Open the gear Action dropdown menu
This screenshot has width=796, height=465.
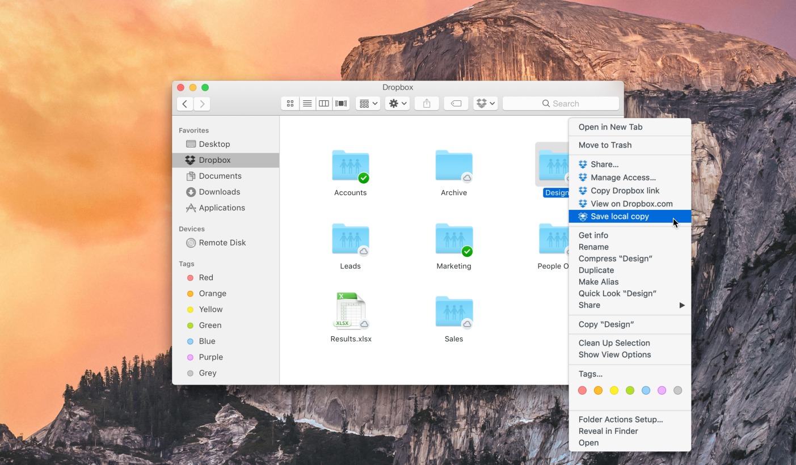tap(397, 103)
